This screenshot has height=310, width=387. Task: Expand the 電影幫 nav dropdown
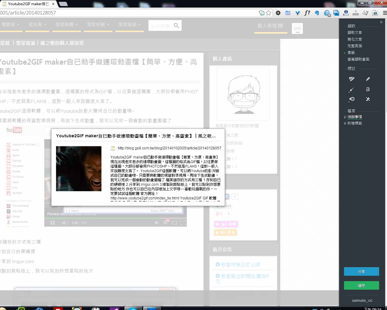click(x=10, y=25)
